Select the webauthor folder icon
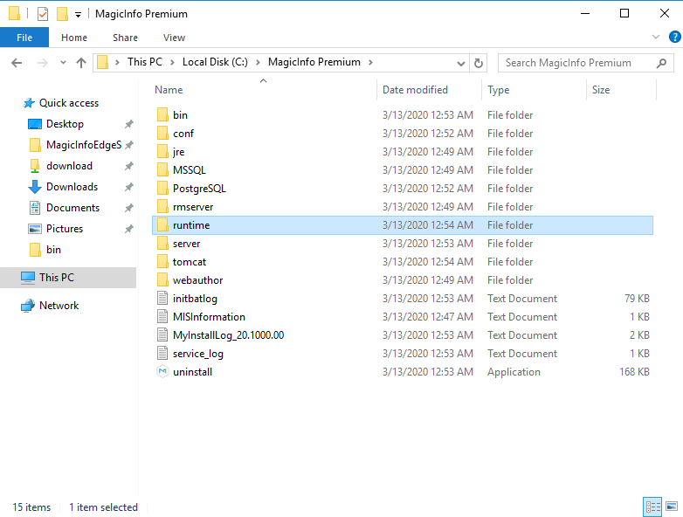The width and height of the screenshot is (683, 517). pos(162,279)
